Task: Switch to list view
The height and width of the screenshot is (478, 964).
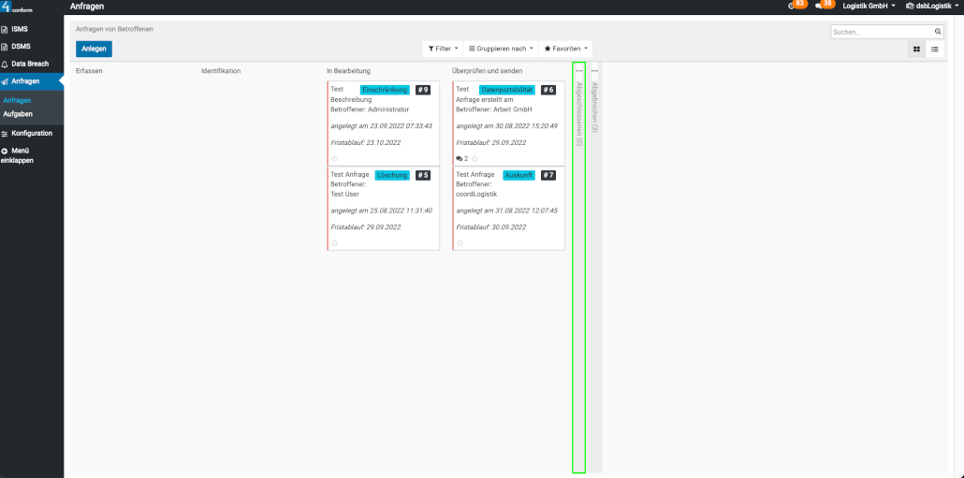Action: coord(934,49)
